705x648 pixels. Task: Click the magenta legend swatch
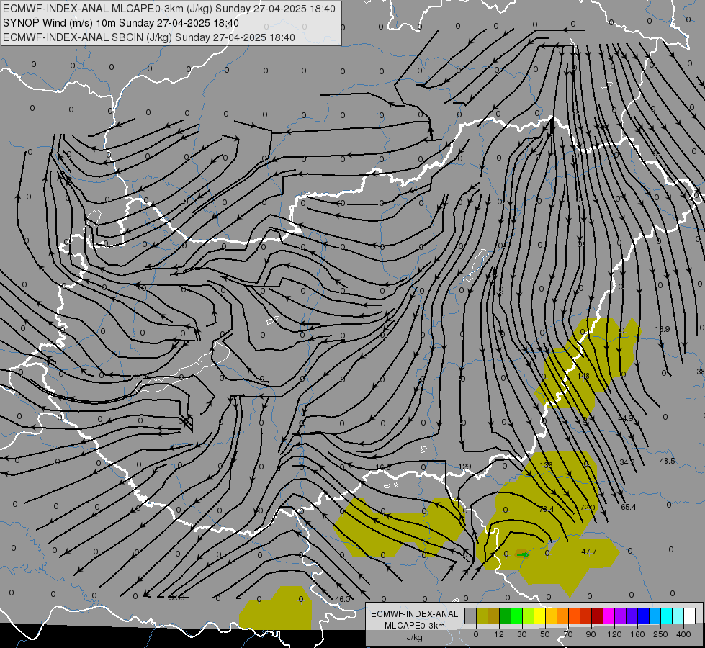click(609, 616)
